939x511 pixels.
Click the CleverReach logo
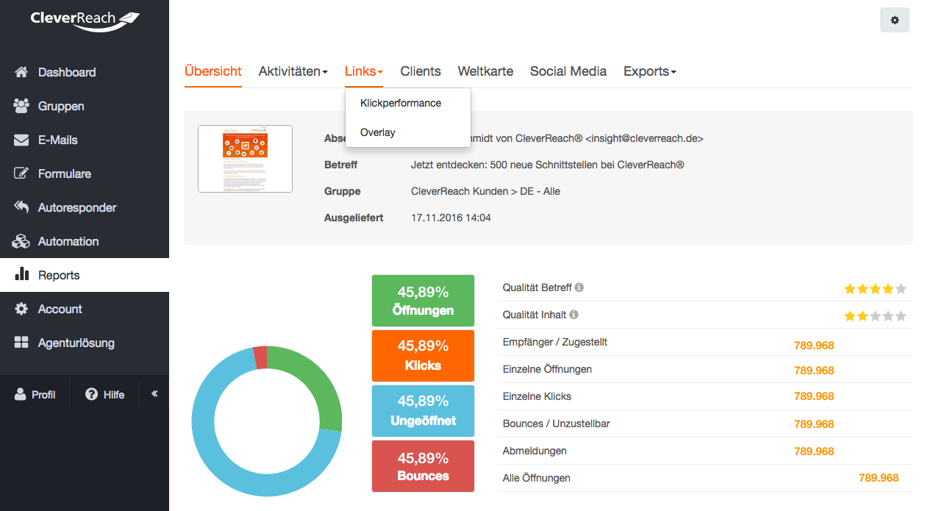point(85,21)
